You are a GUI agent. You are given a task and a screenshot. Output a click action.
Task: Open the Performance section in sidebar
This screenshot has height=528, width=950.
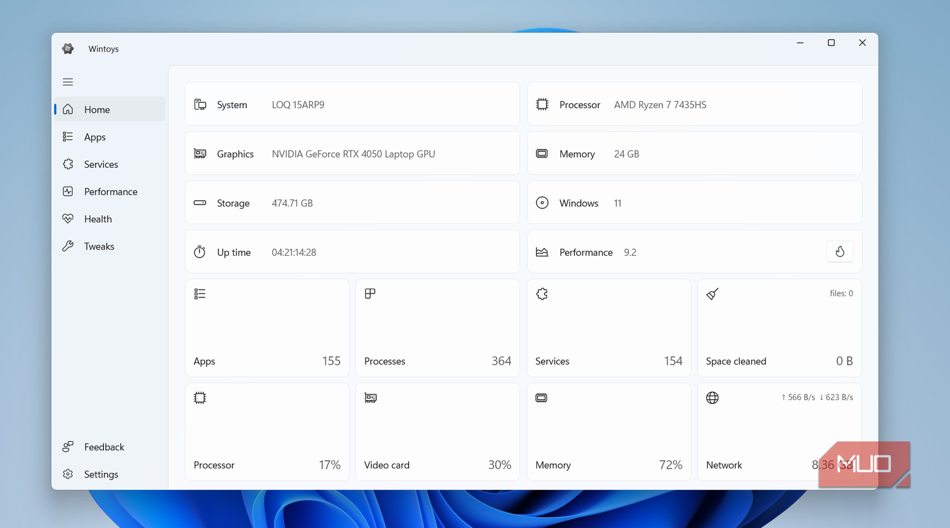pos(110,191)
